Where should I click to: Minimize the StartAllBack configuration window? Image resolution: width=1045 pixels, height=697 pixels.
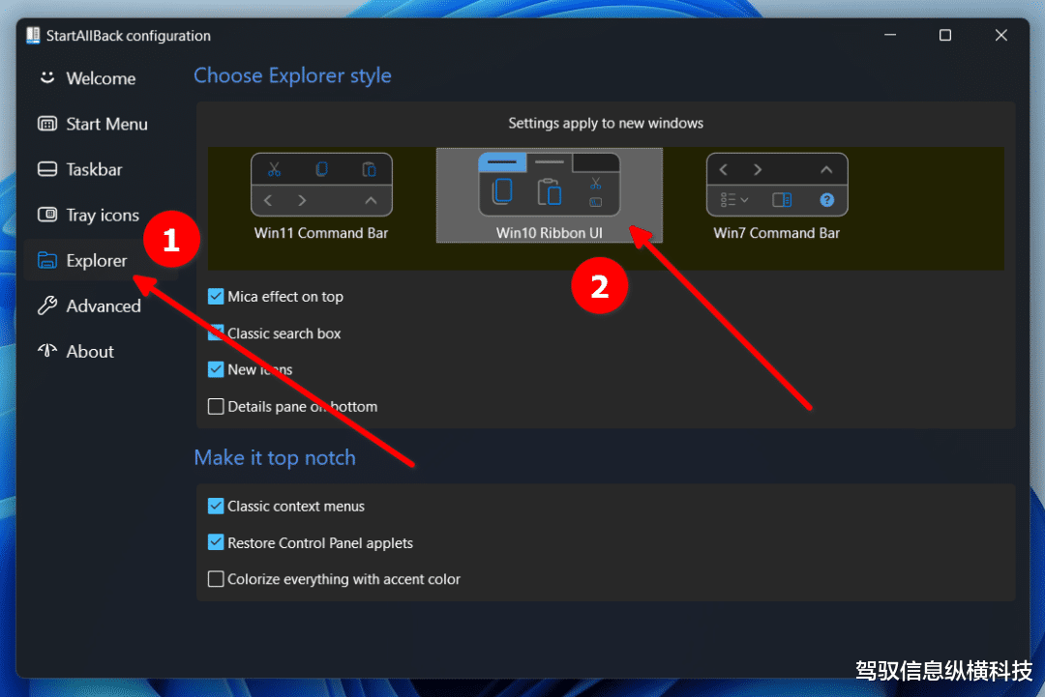(890, 35)
